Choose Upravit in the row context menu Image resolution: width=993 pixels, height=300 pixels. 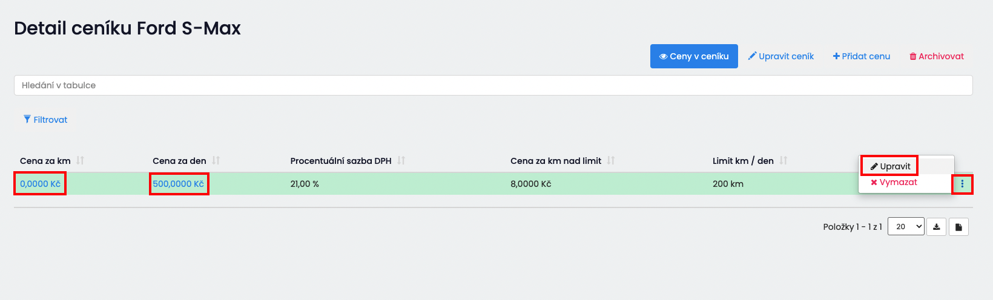pos(889,166)
